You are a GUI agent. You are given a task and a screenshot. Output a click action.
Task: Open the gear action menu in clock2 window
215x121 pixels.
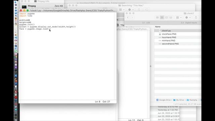[188, 17]
